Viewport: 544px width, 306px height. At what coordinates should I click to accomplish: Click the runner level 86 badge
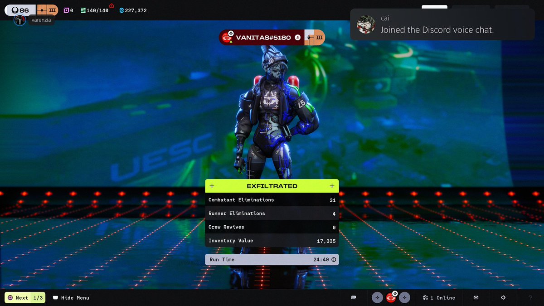[20, 10]
